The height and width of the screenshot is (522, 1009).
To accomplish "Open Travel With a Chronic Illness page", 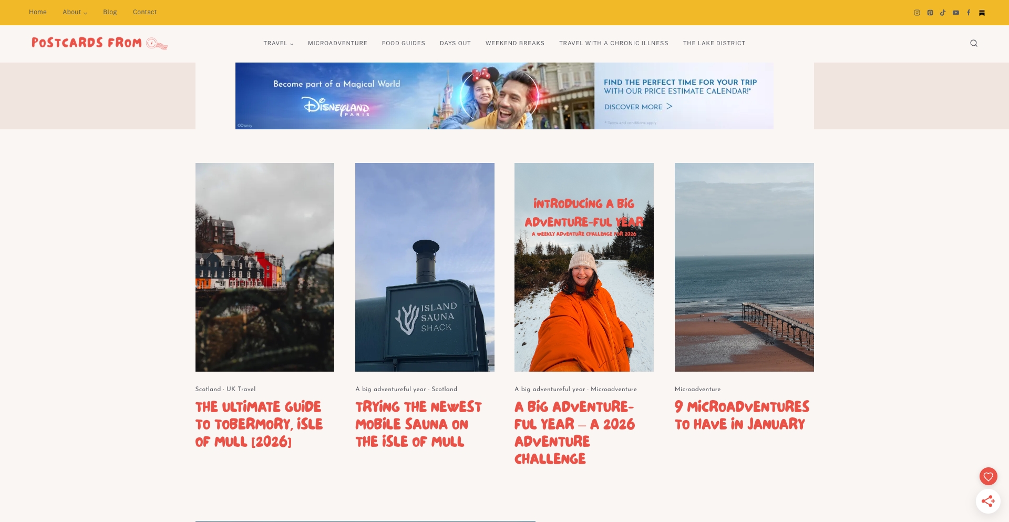I will [x=613, y=43].
